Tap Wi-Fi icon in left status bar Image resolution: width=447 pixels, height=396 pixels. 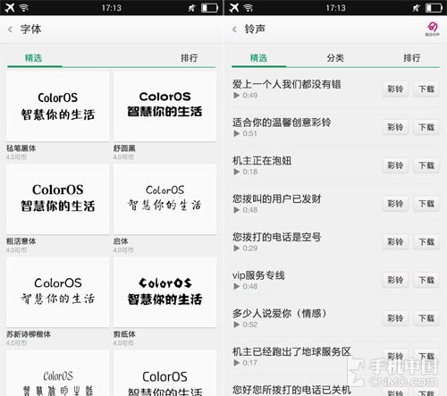tap(24, 7)
